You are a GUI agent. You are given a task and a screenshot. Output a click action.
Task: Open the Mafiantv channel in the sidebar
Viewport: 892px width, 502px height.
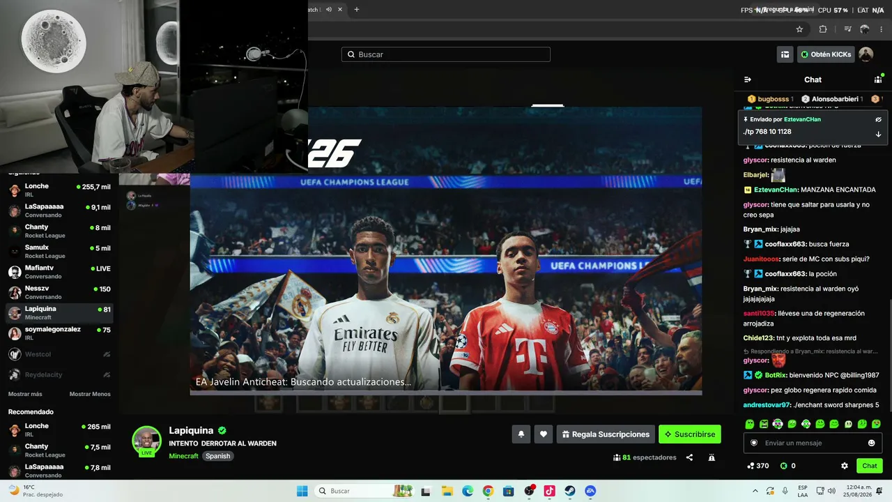pos(59,272)
